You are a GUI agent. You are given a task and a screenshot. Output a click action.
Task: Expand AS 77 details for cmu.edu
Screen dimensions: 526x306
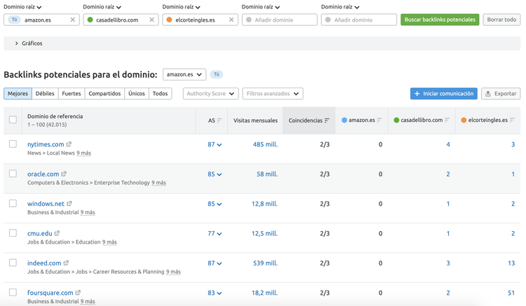pyautogui.click(x=215, y=233)
